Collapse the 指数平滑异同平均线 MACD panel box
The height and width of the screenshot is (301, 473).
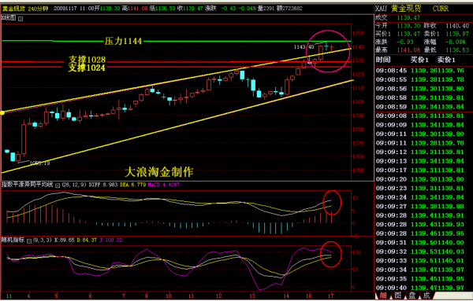(58, 185)
